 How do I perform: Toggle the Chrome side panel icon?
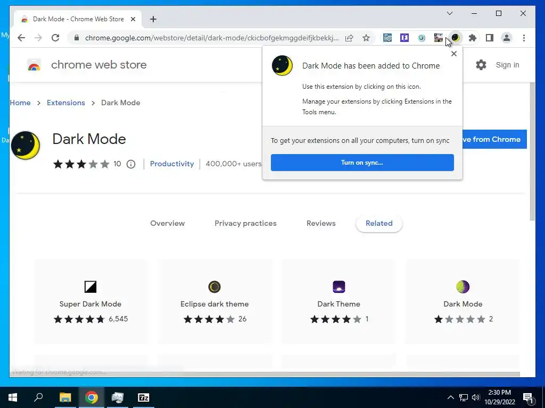pyautogui.click(x=490, y=38)
